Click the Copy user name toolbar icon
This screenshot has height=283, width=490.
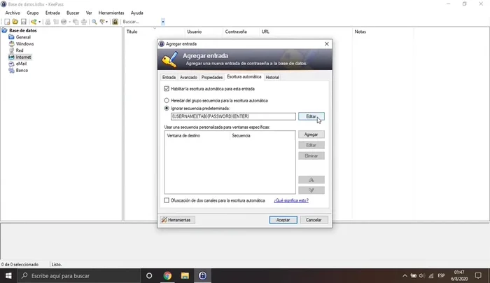[x=48, y=22]
